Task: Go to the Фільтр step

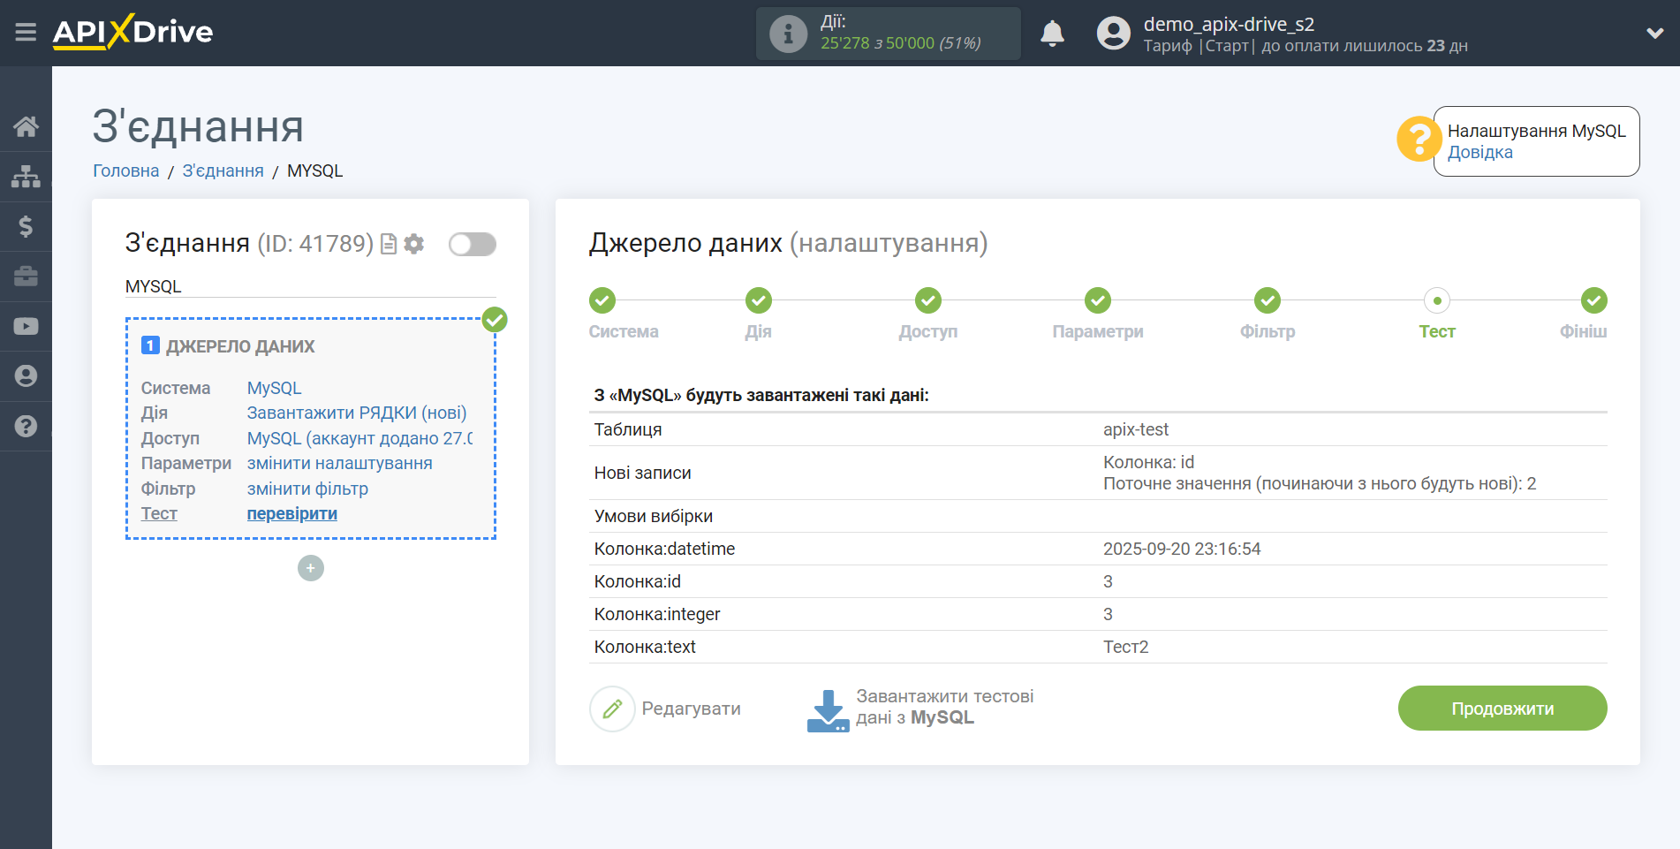Action: click(1267, 300)
